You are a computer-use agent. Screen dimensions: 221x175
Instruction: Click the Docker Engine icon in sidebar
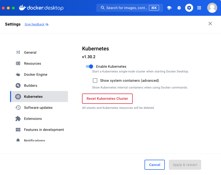(18, 74)
